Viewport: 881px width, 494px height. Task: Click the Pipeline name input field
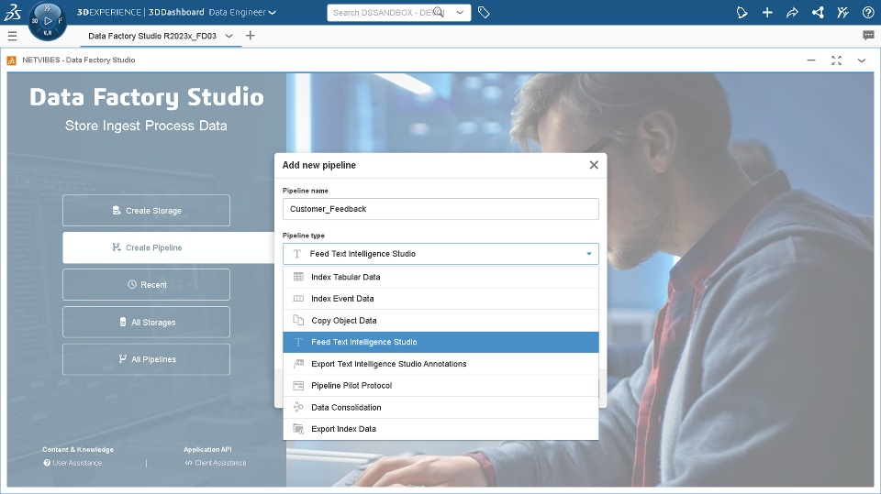[440, 209]
